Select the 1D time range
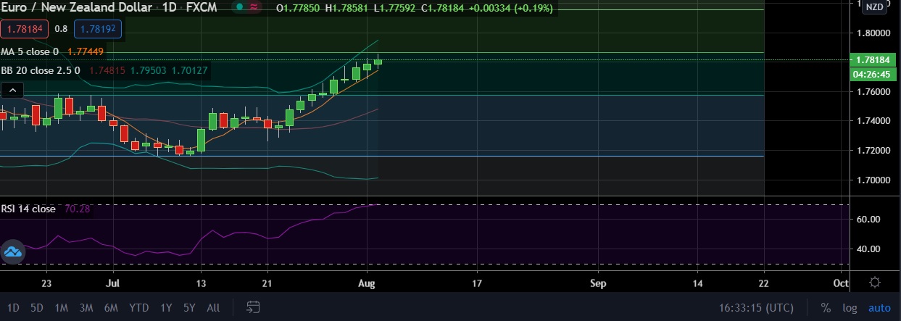This screenshot has height=321, width=901. tap(14, 307)
